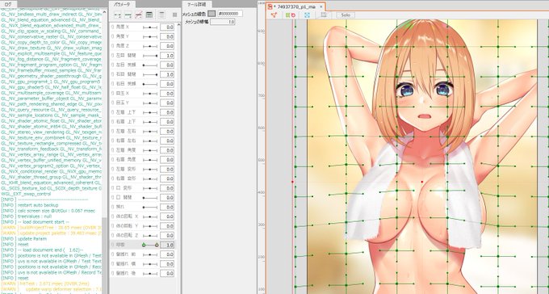Select the 74937370_p1 document tab

(296, 6)
